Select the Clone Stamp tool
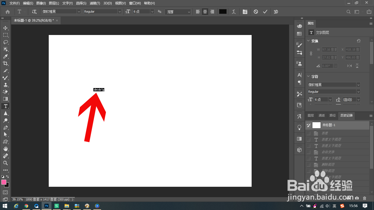 click(5, 85)
